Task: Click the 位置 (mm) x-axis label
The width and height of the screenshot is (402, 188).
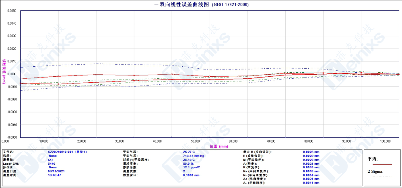Action: 219,147
